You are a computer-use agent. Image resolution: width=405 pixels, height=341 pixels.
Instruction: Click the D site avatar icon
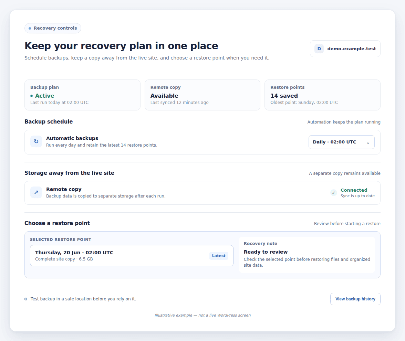click(x=319, y=49)
